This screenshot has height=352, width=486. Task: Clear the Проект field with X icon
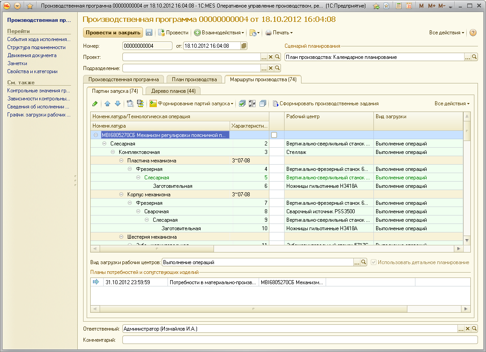[x=270, y=57]
